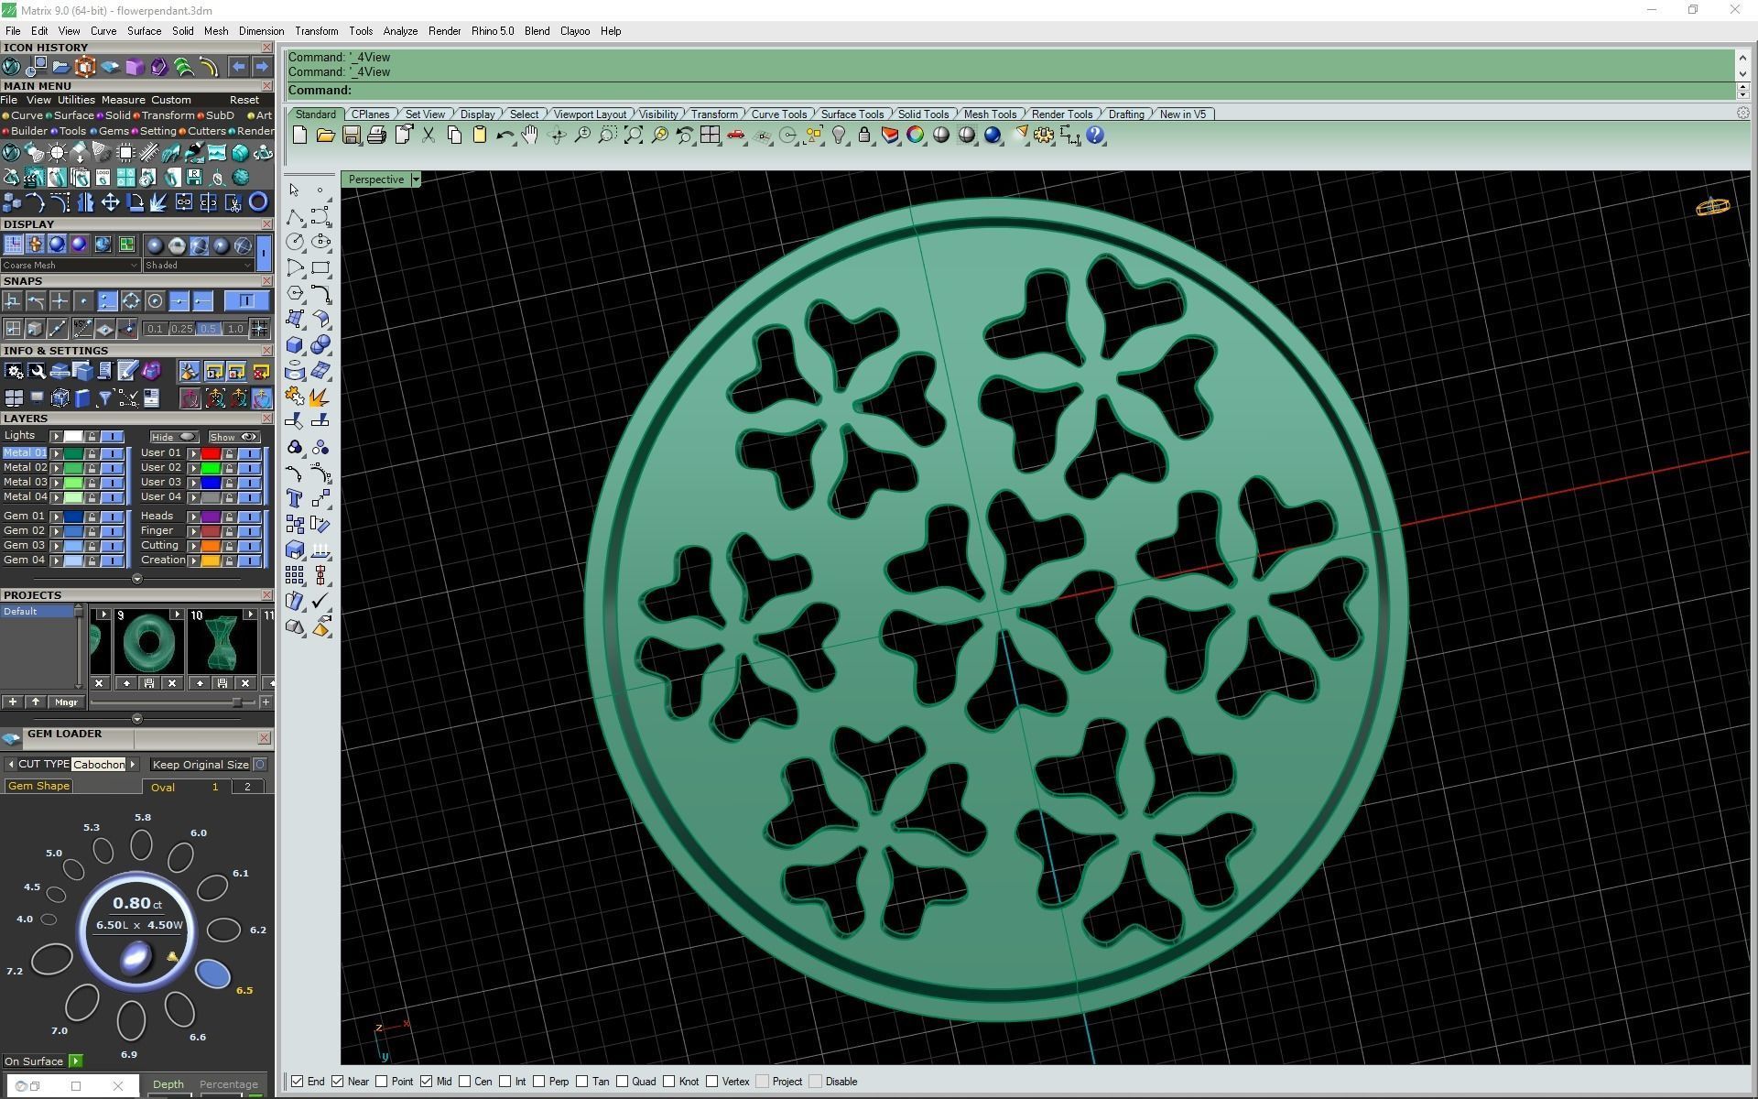
Task: Enable the Cen object snap
Action: click(465, 1082)
